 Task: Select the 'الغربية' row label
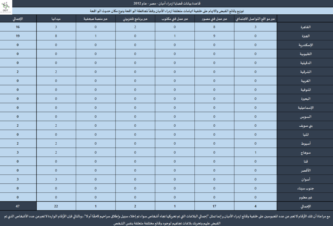(306, 80)
